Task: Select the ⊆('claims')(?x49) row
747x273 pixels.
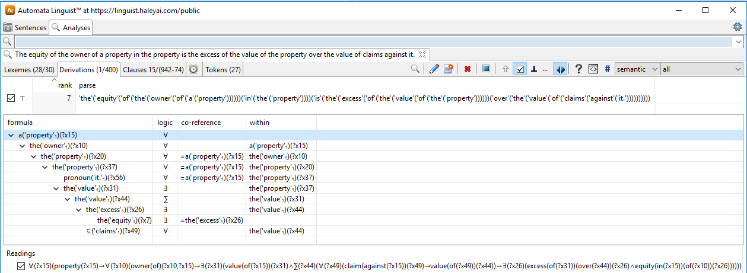Action: click(113, 231)
